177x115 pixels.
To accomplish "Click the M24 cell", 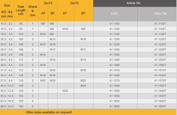I will (x=83, y=86).
